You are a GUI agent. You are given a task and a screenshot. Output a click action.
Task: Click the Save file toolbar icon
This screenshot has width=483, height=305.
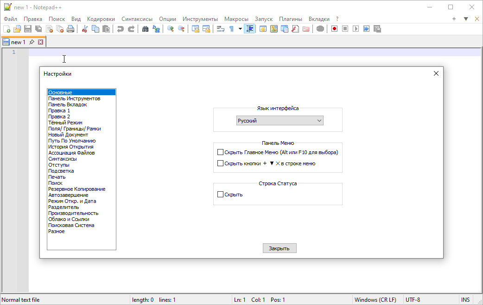[x=28, y=29]
